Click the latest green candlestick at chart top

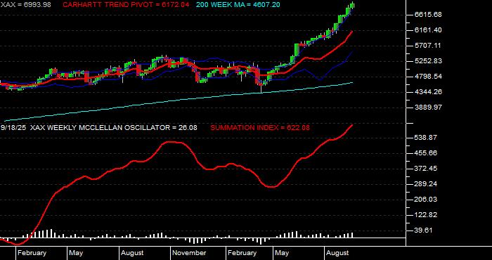point(352,6)
